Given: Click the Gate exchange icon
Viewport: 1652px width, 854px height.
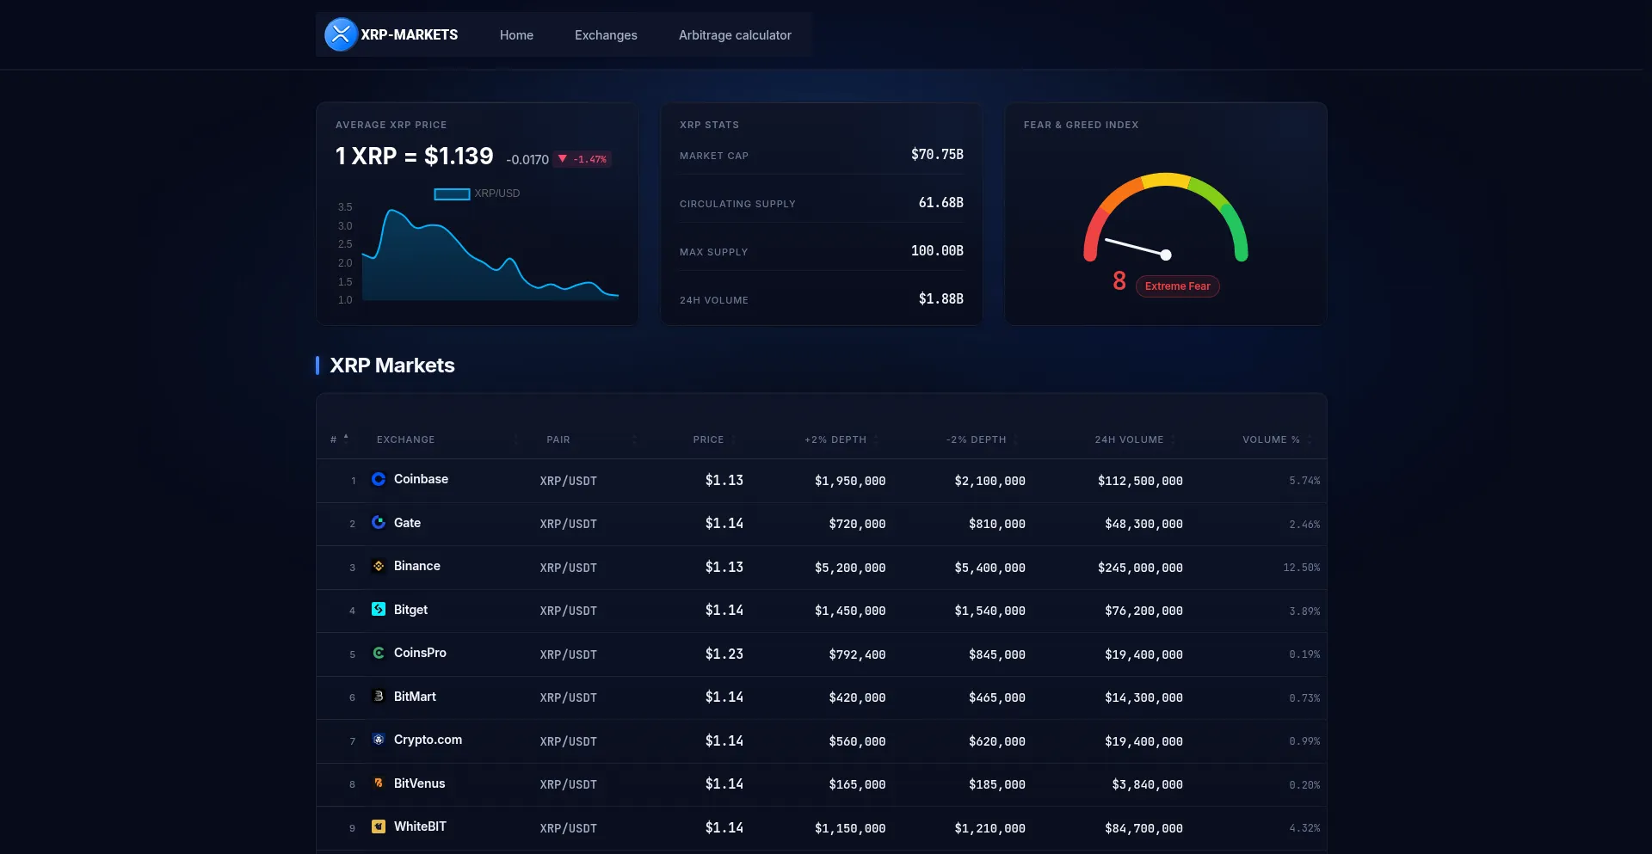Looking at the screenshot, I should tap(379, 522).
